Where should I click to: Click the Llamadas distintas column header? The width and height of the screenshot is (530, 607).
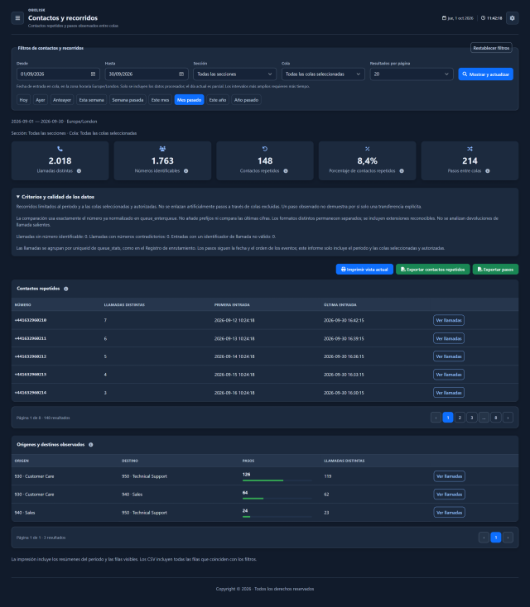pyautogui.click(x=124, y=304)
